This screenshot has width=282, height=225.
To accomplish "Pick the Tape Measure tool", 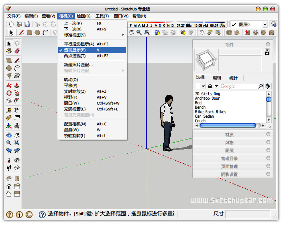I will click(x=9, y=110).
